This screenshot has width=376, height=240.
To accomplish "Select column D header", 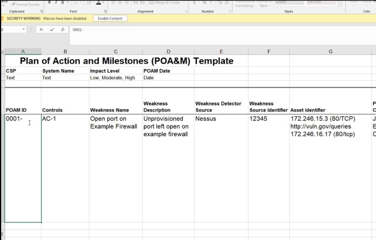I will tap(168, 52).
